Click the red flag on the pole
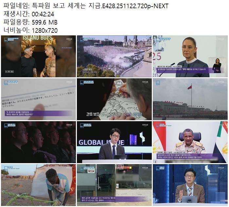 coord(189,87)
